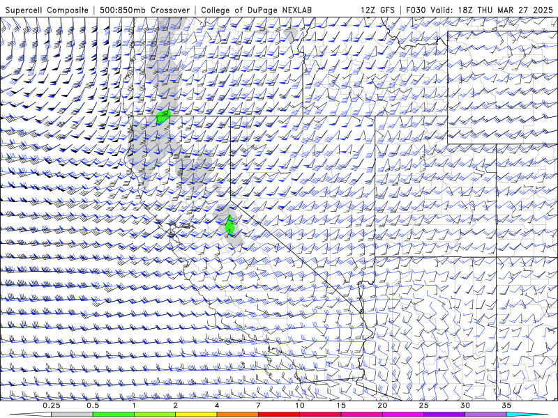Click the legend label 7
The width and height of the screenshot is (558, 418).
point(258,405)
